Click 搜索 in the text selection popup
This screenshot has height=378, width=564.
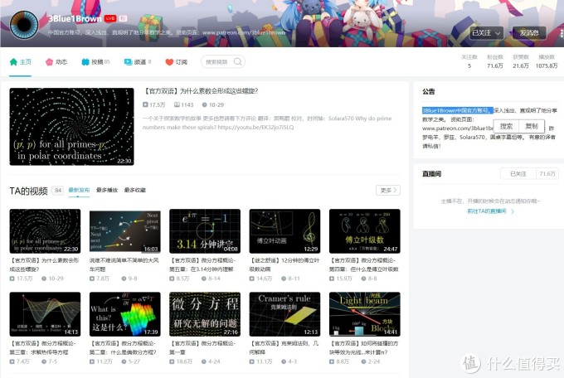[506, 126]
